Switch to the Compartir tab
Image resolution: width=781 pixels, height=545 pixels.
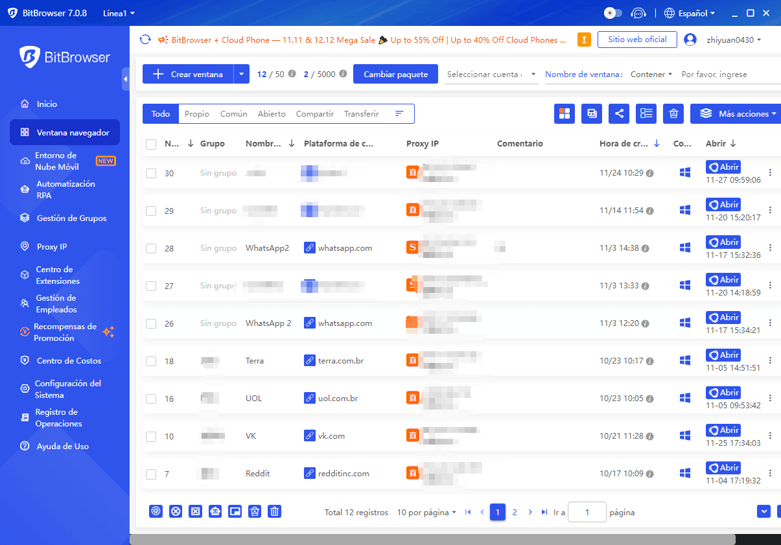314,113
